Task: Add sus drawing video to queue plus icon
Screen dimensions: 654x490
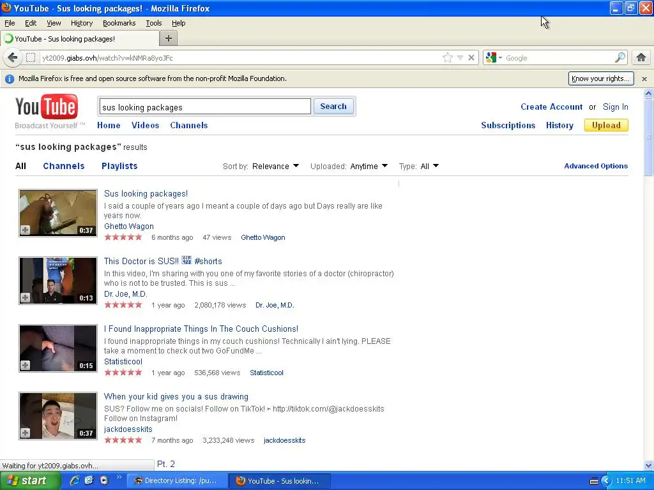Action: coord(26,433)
